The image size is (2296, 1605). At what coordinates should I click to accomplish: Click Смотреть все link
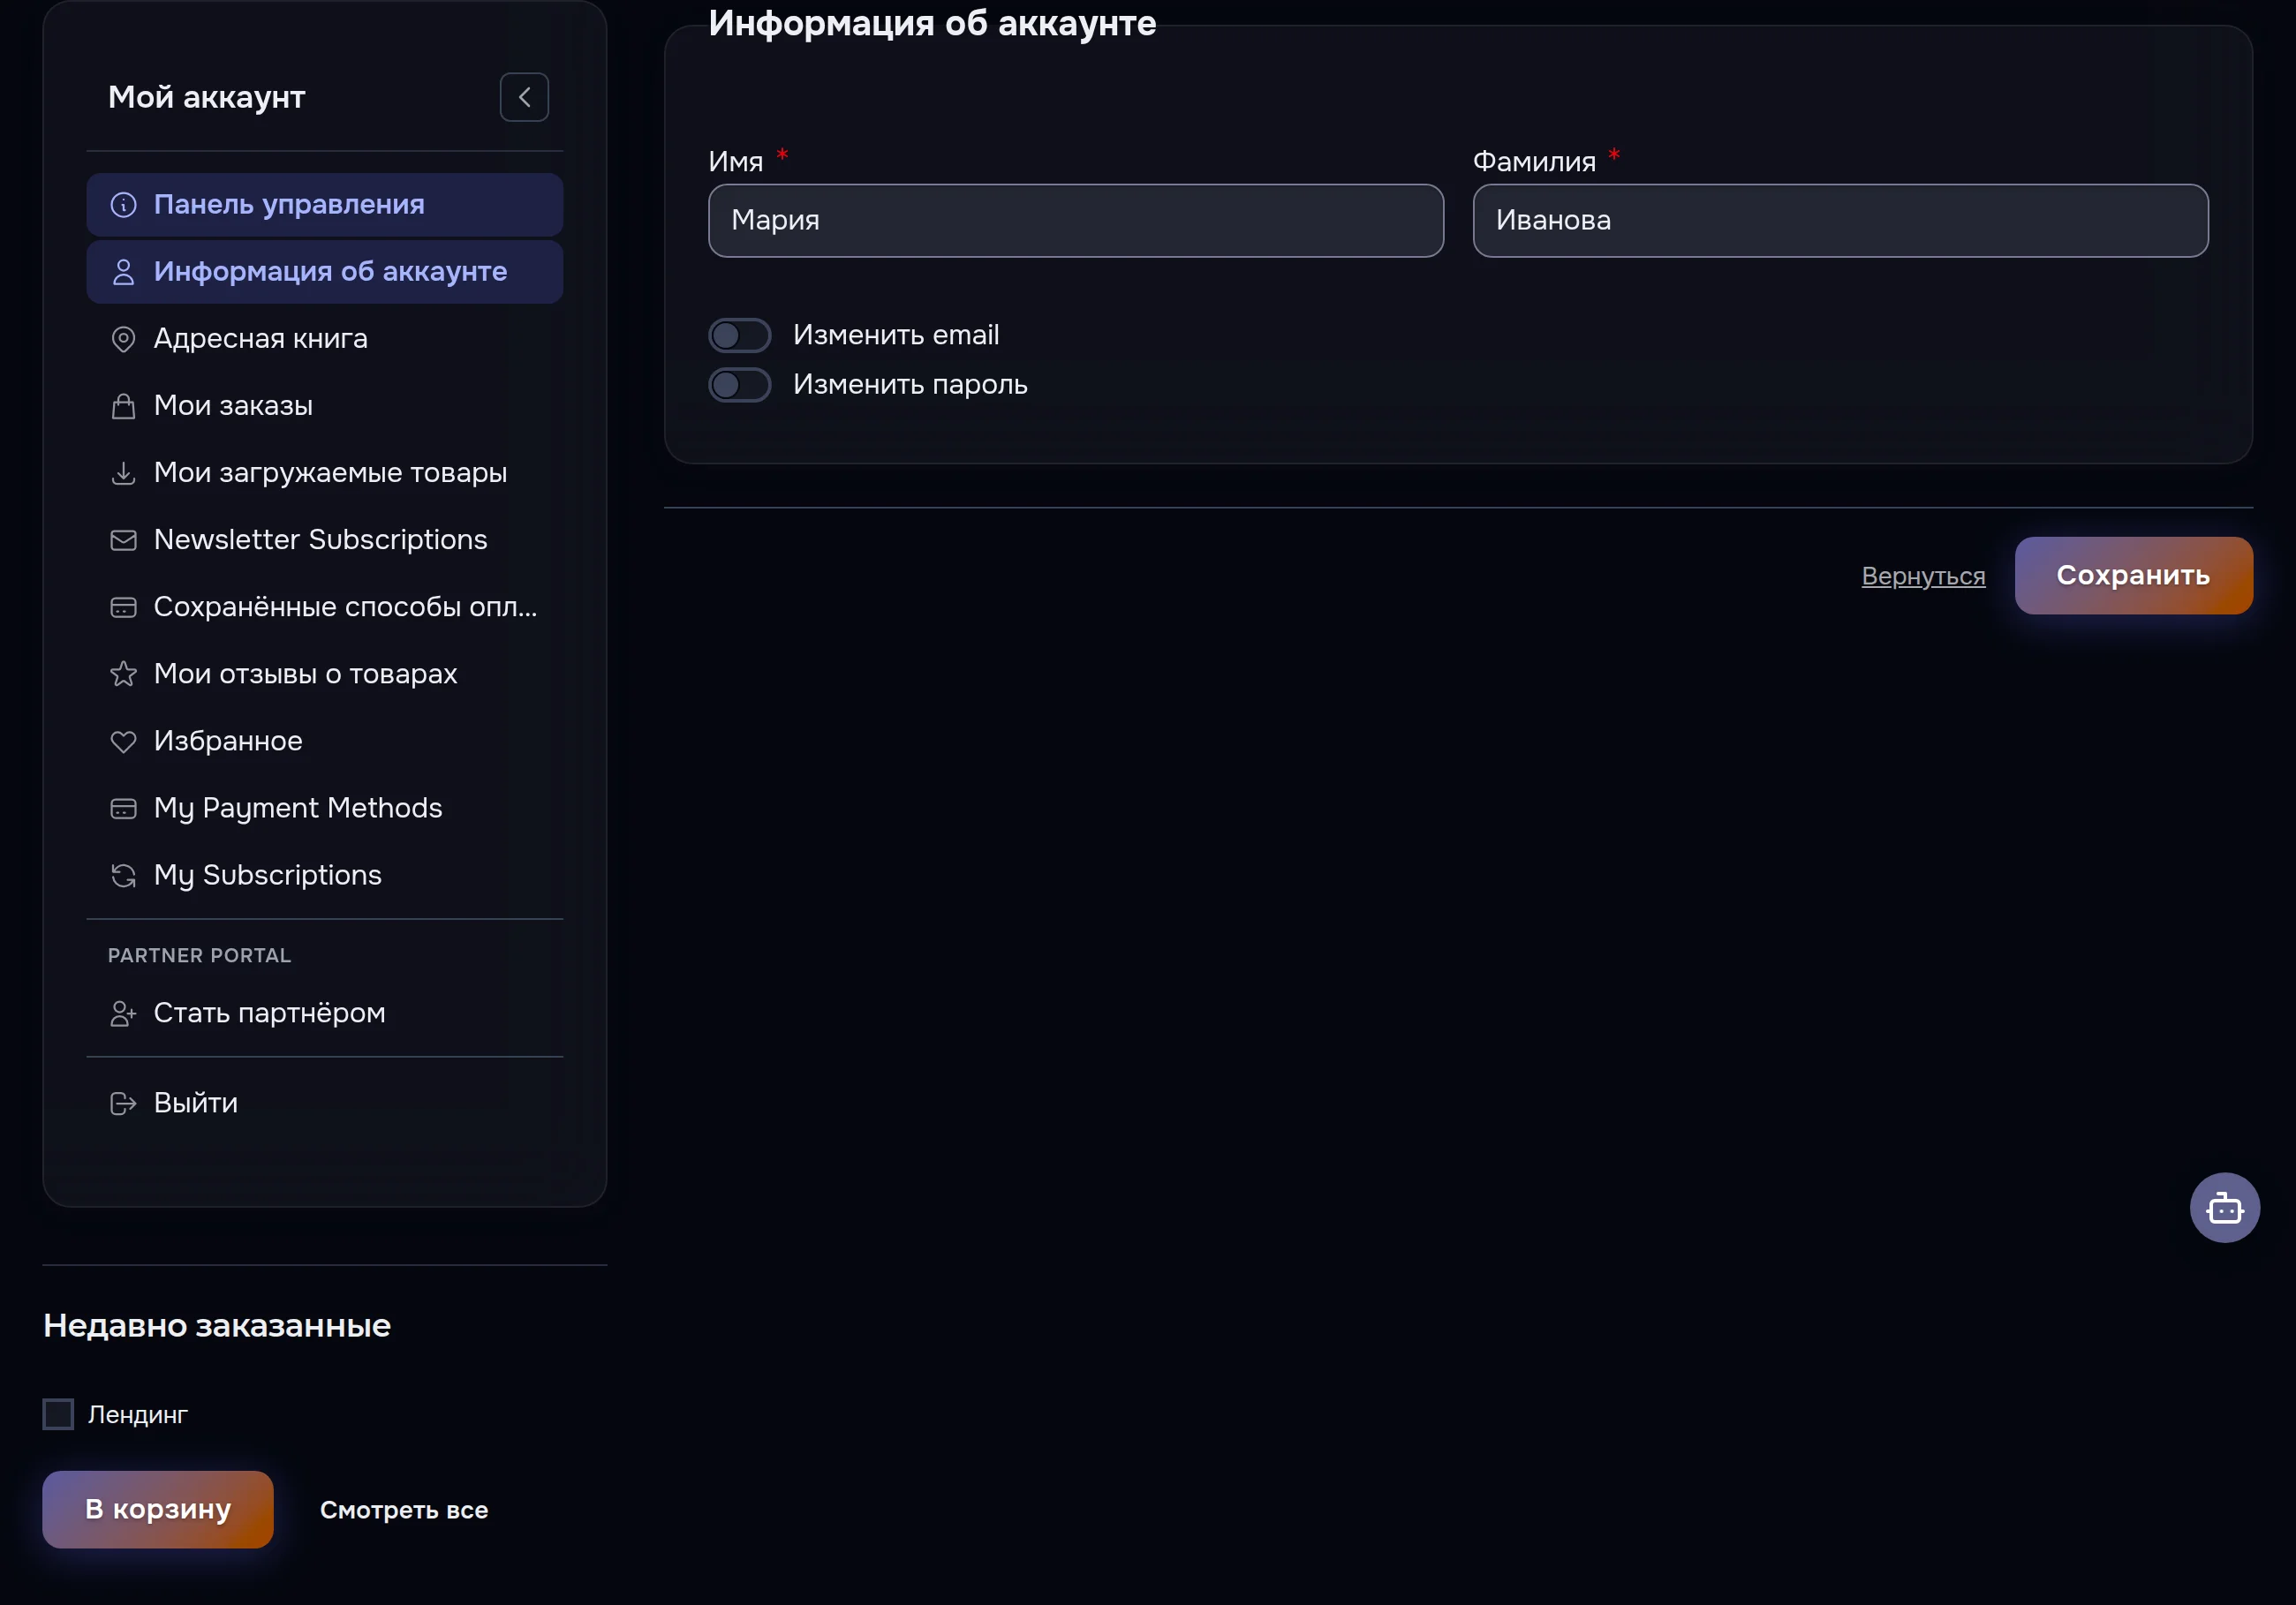click(404, 1510)
